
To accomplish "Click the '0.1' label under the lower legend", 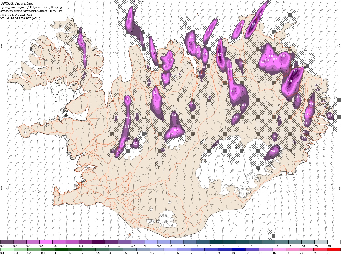I will click(2, 253).
